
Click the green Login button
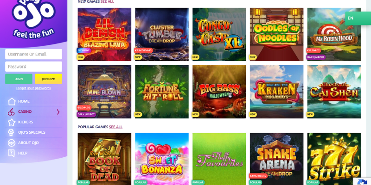tap(19, 79)
